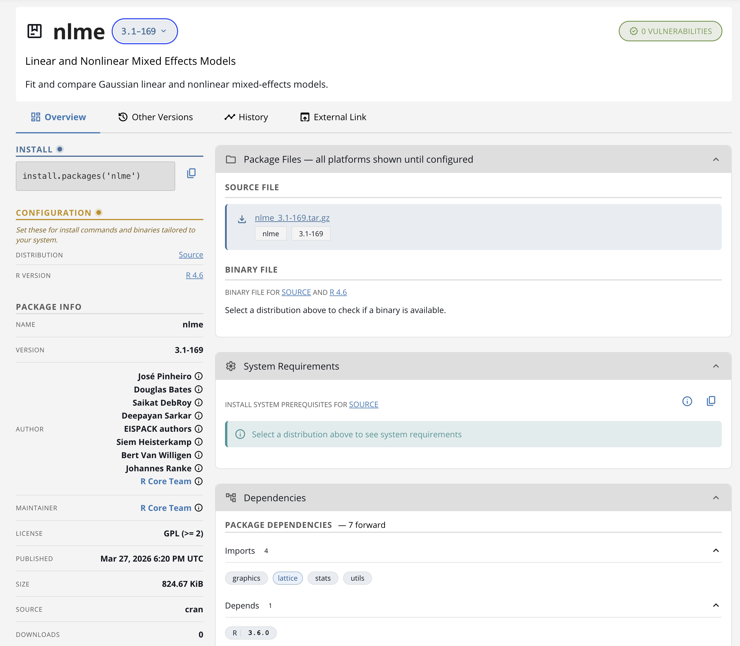Change the R Version setting R 4.6
The width and height of the screenshot is (740, 646).
(195, 276)
